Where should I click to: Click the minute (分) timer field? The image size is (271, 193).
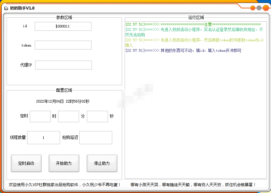68,116
